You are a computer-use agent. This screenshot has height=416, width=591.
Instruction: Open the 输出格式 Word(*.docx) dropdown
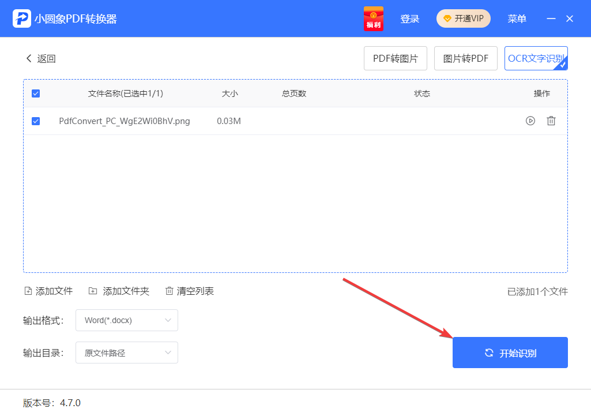(x=126, y=320)
